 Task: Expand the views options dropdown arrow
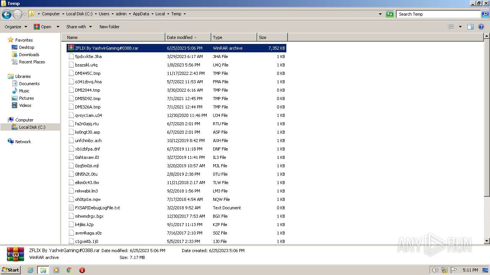(x=460, y=27)
